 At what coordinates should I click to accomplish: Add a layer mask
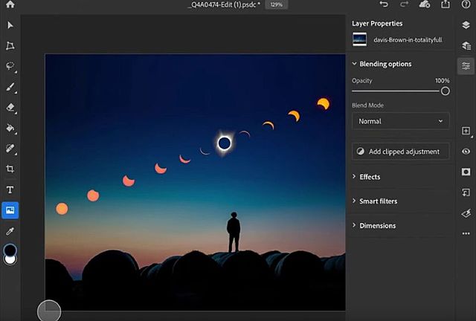point(466,172)
